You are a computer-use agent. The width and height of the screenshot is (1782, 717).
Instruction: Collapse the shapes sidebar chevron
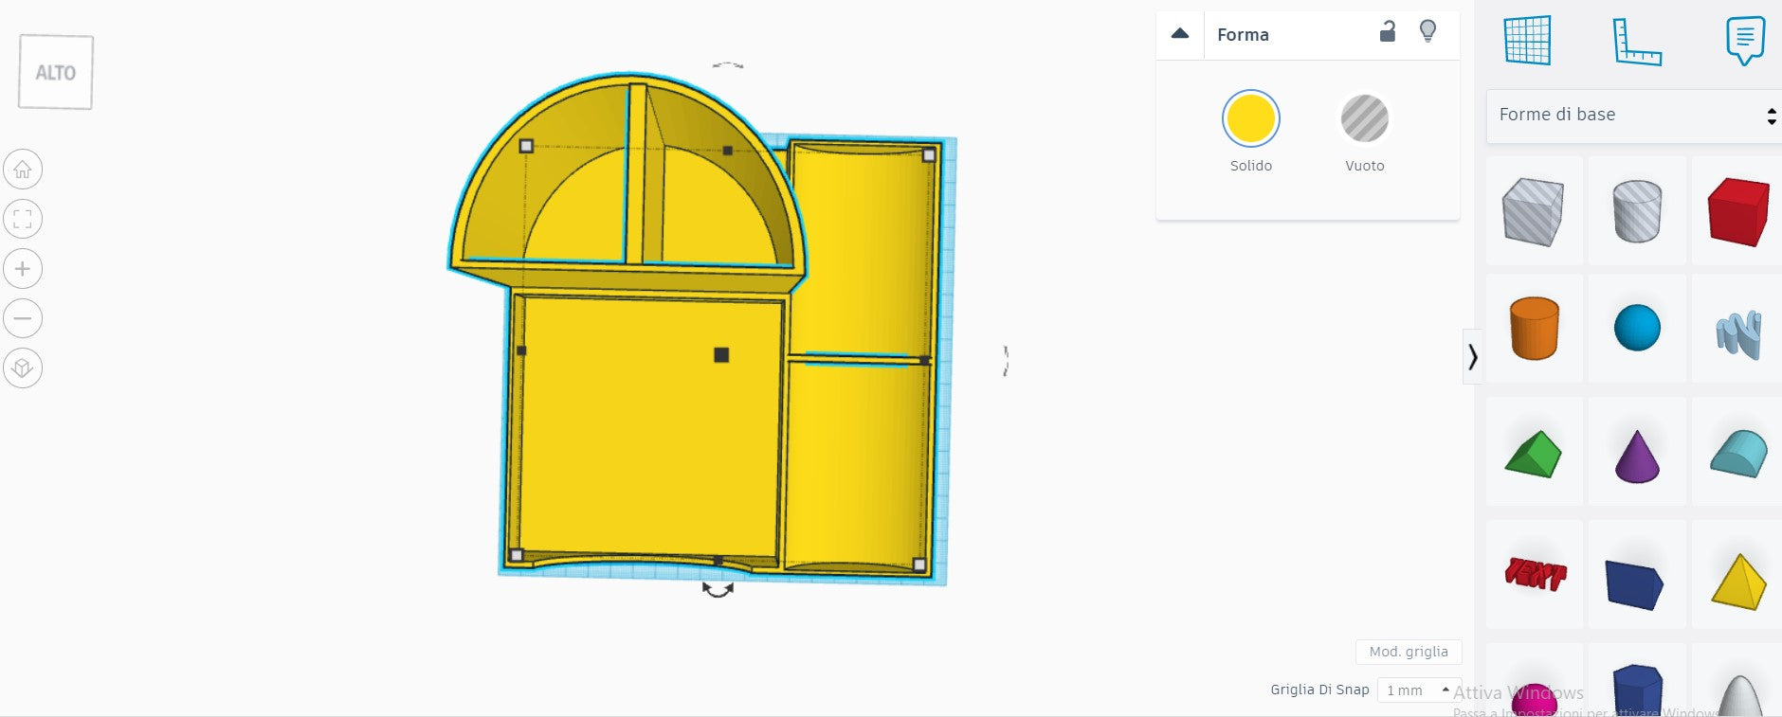click(1472, 357)
